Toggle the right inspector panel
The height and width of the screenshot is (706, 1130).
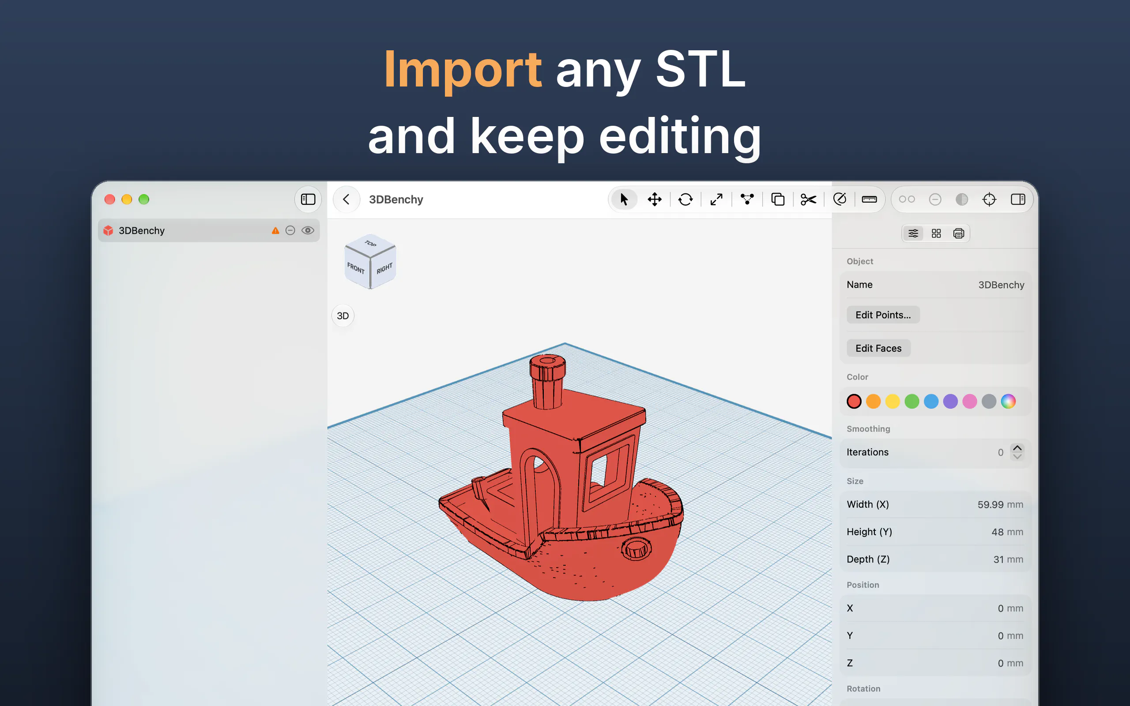pyautogui.click(x=1018, y=199)
